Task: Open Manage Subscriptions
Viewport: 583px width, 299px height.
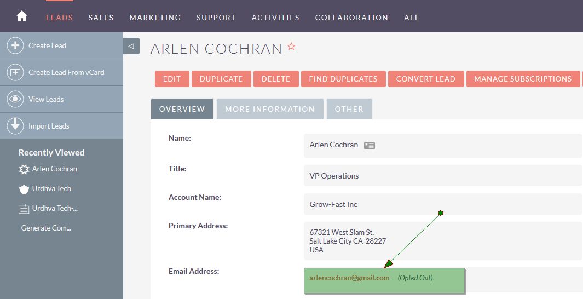Action: point(523,79)
